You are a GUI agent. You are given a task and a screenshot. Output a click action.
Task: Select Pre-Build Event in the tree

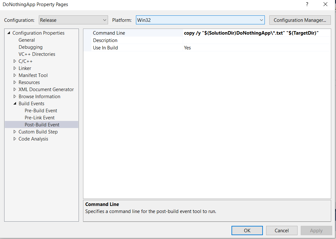coord(41,111)
